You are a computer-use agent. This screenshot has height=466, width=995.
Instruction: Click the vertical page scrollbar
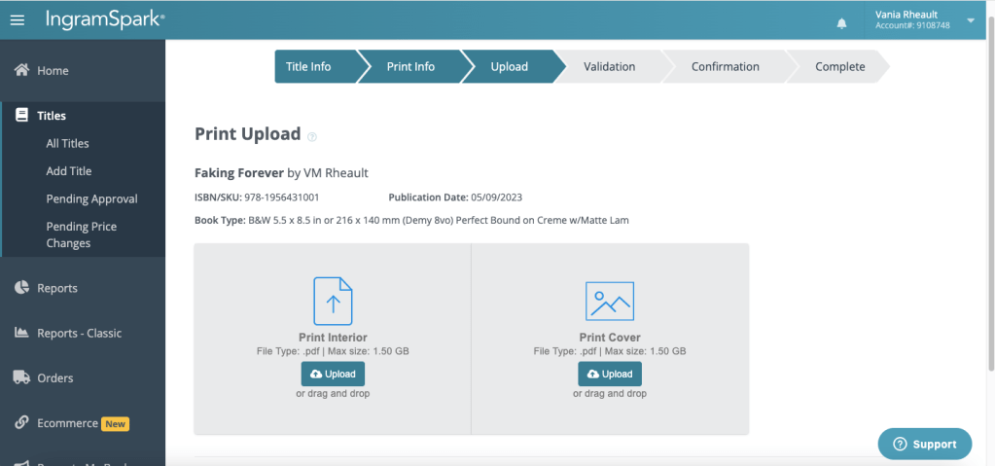tap(990, 195)
